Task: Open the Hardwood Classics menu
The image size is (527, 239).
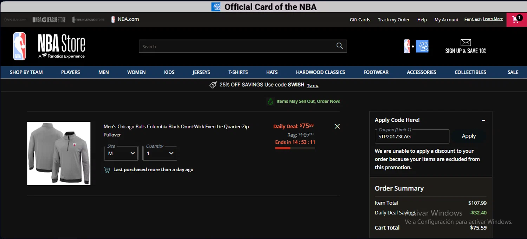Action: (320, 72)
